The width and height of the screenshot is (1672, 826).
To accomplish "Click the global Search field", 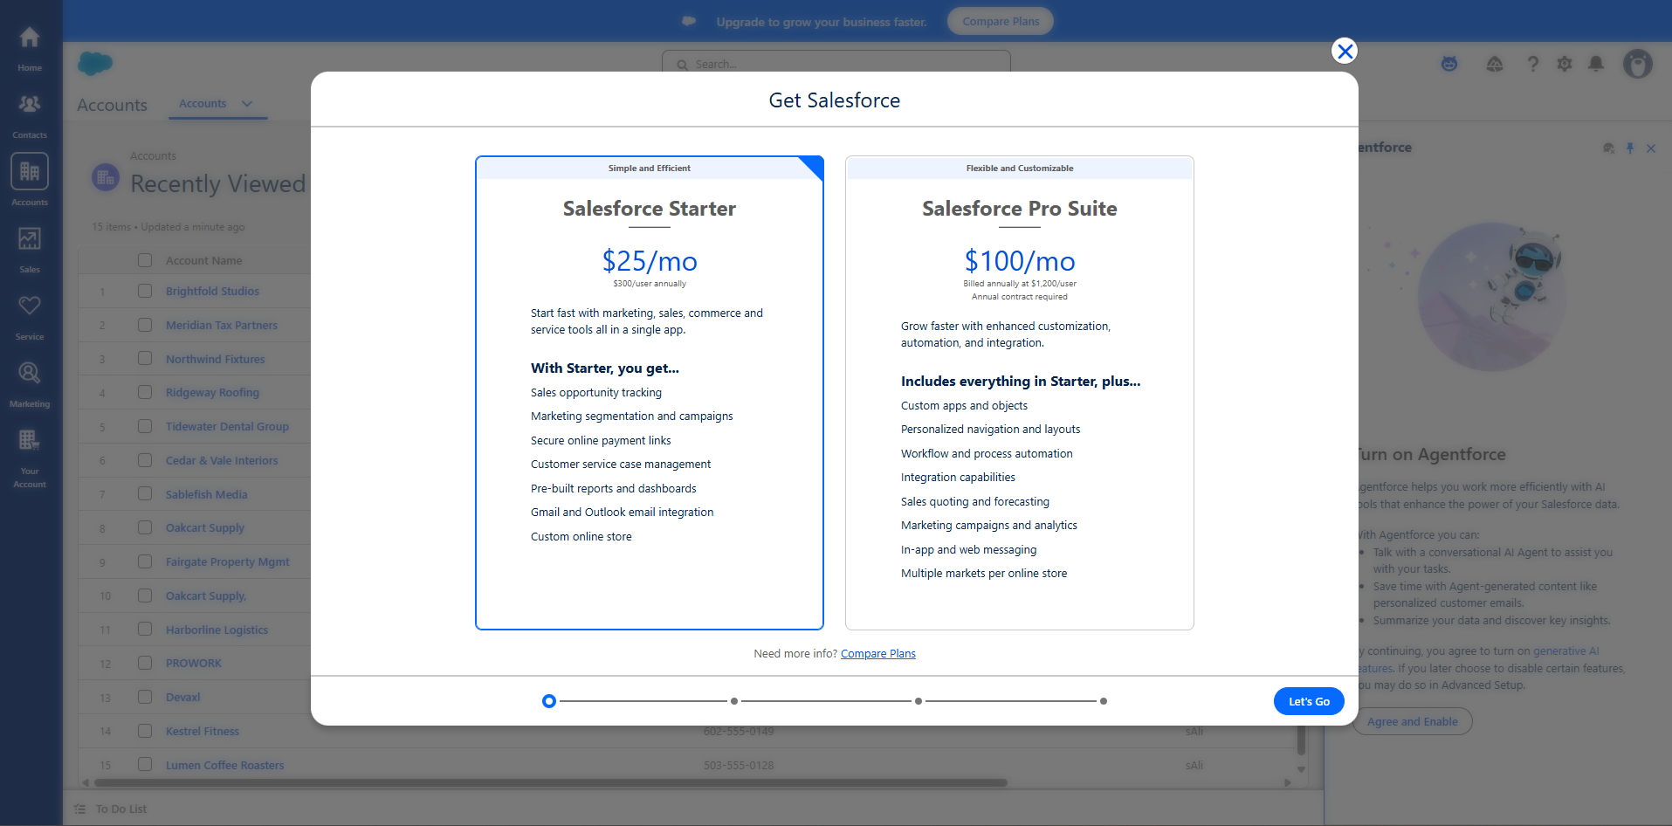I will [836, 64].
